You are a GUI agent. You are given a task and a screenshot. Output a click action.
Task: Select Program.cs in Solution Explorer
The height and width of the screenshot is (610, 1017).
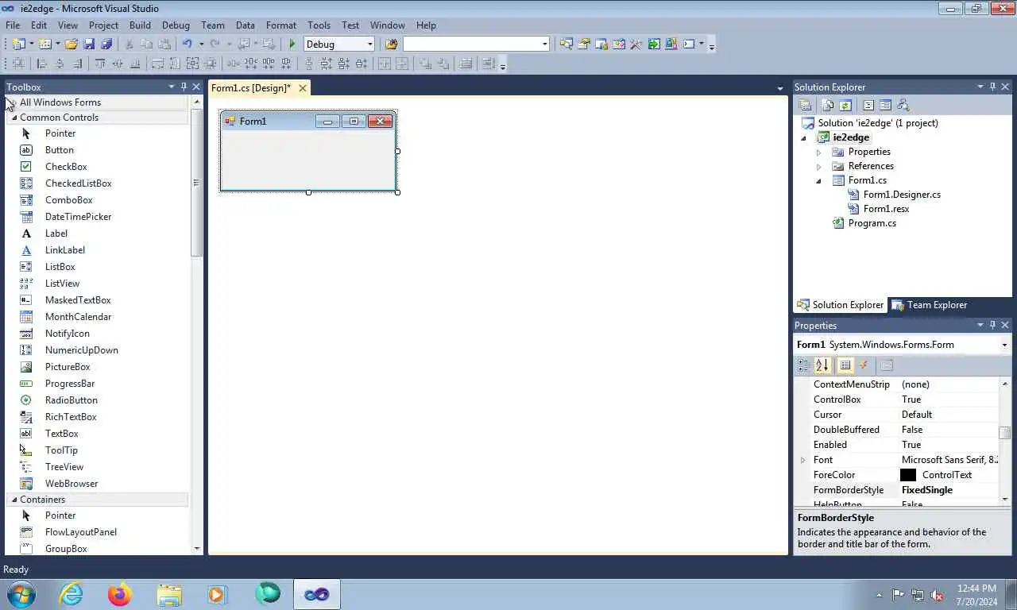tap(872, 223)
